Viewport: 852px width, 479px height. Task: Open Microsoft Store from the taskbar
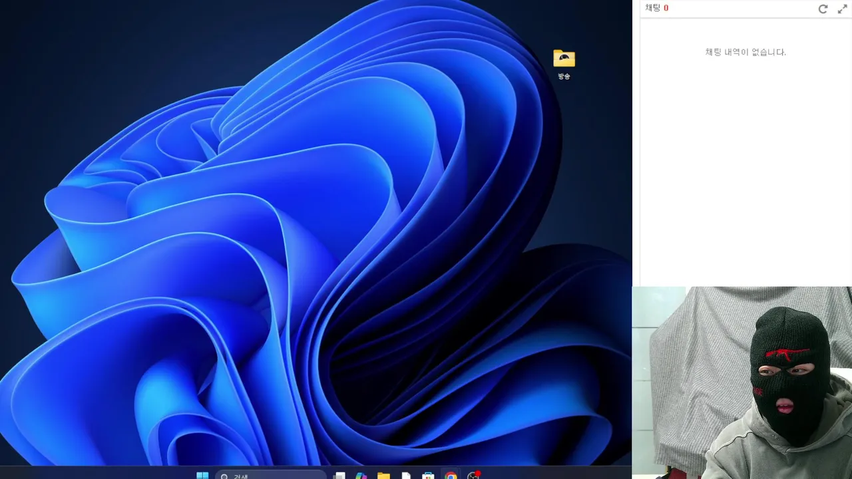(x=428, y=475)
